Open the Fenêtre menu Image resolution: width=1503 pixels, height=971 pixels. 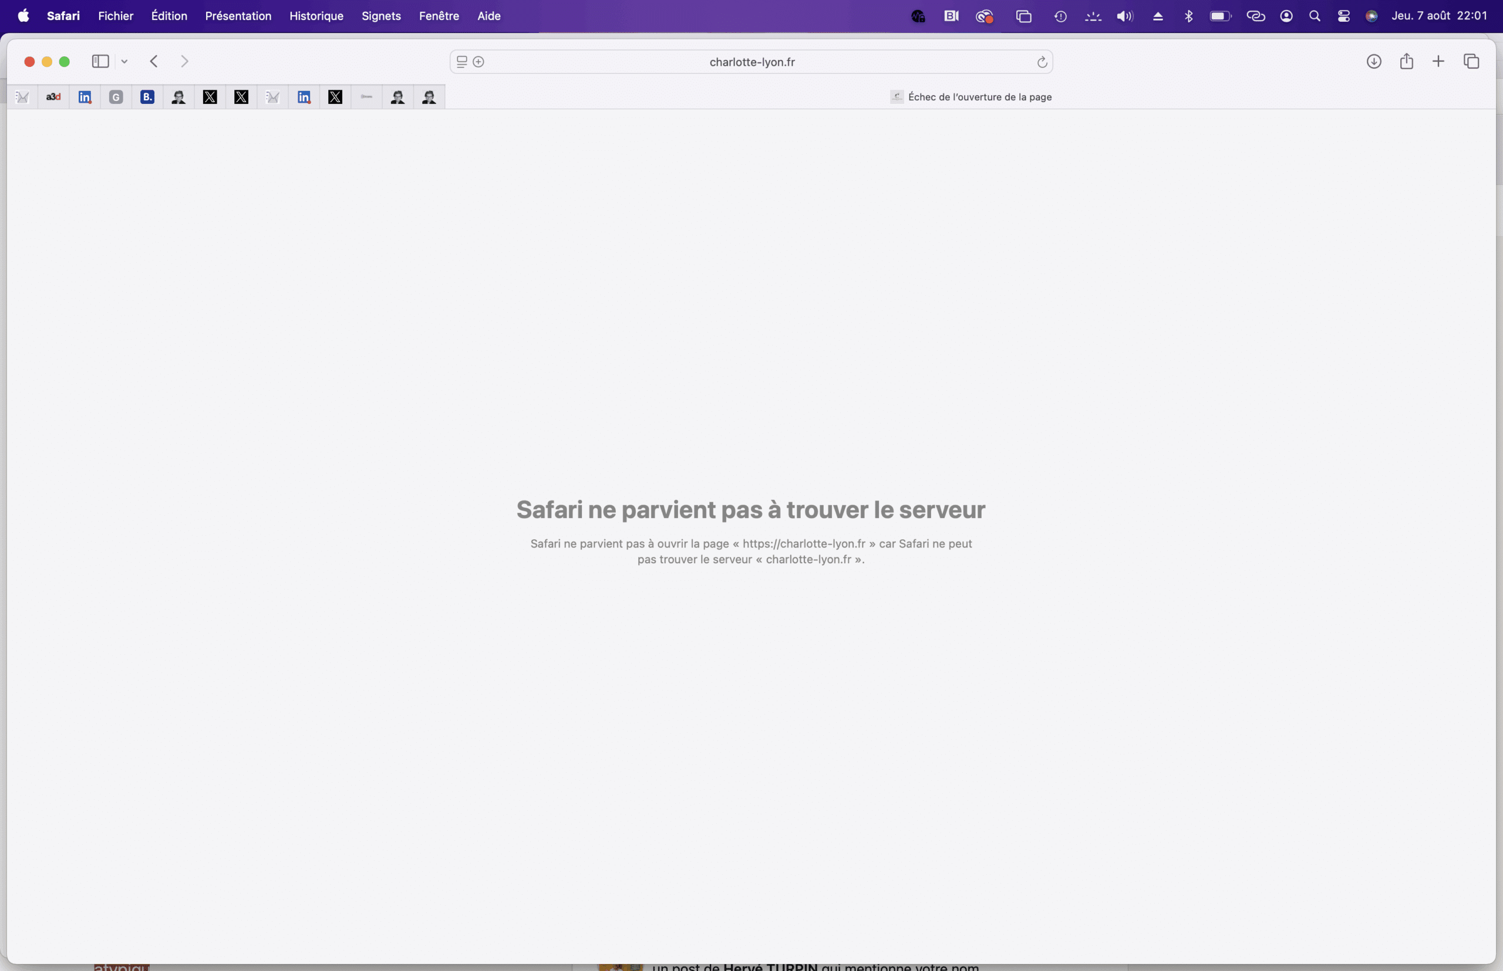[x=439, y=16]
